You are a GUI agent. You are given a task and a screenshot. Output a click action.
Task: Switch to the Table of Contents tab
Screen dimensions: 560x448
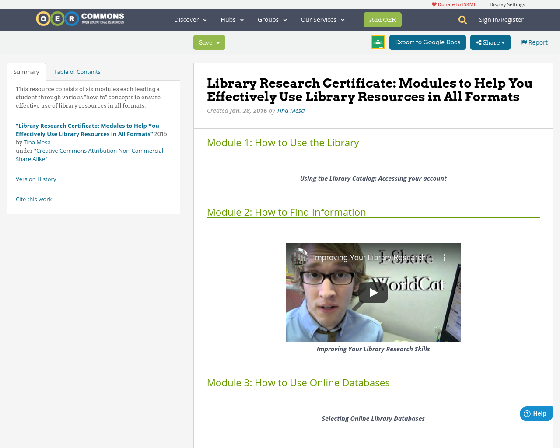click(x=77, y=71)
